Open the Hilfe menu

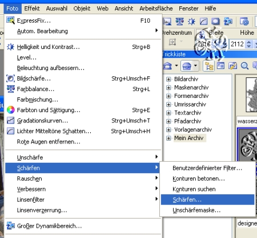pos(210,9)
